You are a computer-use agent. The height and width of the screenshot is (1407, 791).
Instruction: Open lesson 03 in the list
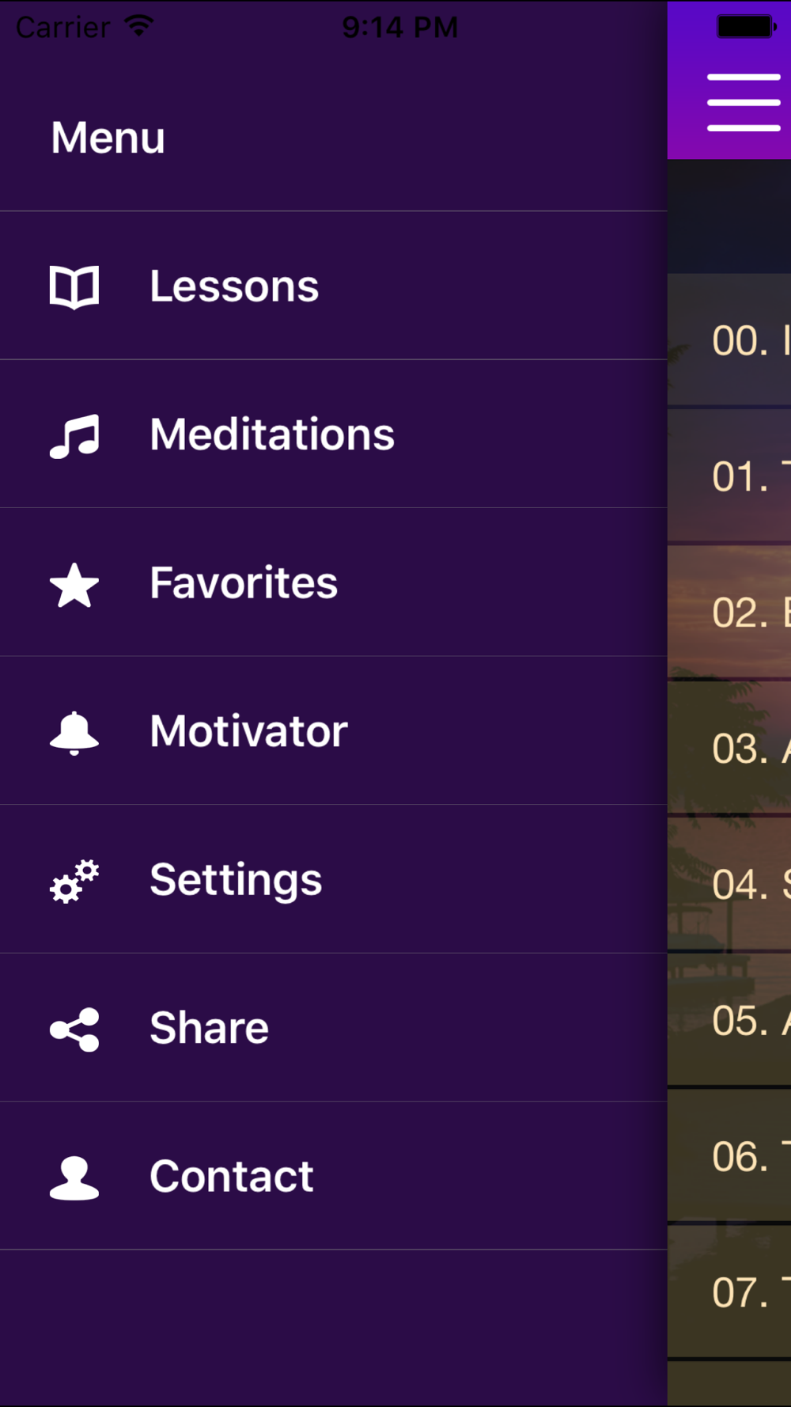(x=740, y=749)
